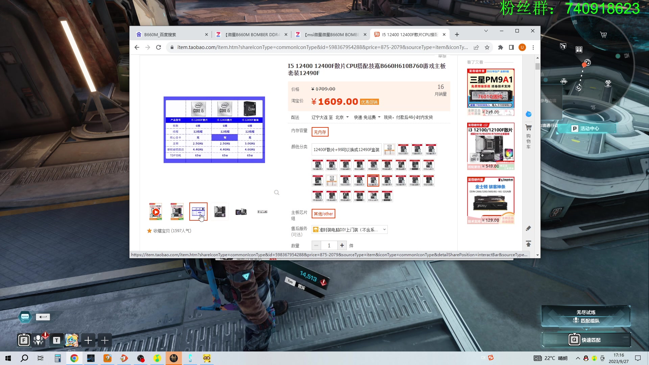649x365 pixels.
Task: Show hidden system tray icons chevron
Action: [x=578, y=358]
